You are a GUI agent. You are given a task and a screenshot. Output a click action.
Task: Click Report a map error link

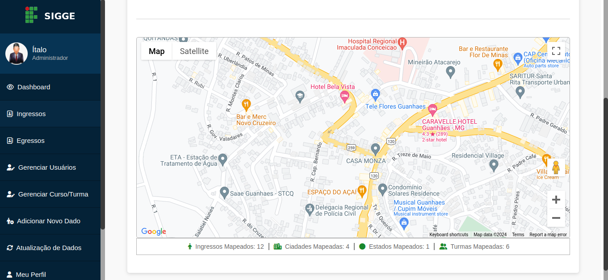(548, 234)
